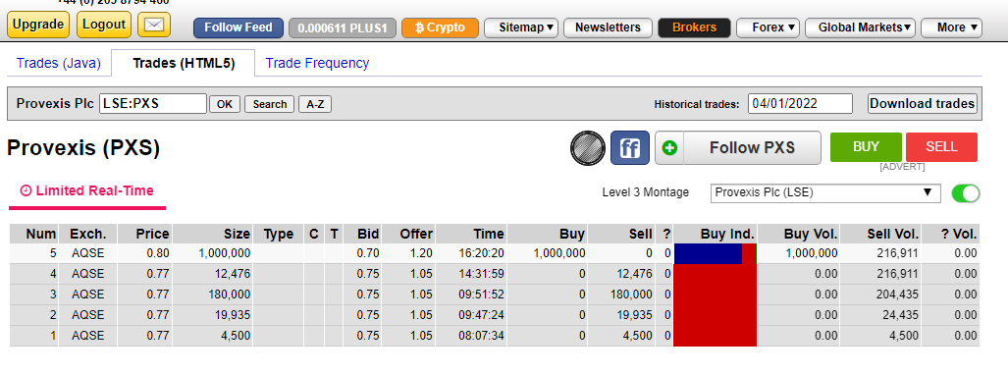Switch to Trades (Java) tab

click(59, 63)
